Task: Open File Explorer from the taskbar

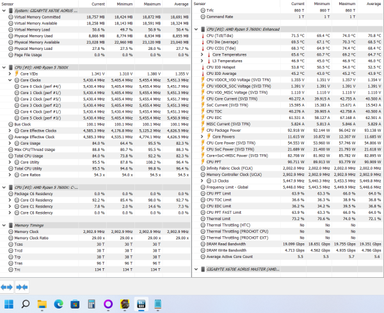Action: [42, 304]
